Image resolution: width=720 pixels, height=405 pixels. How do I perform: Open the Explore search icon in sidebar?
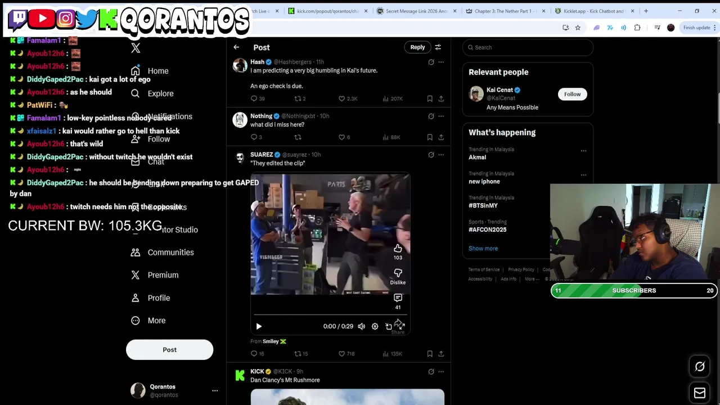tap(135, 93)
